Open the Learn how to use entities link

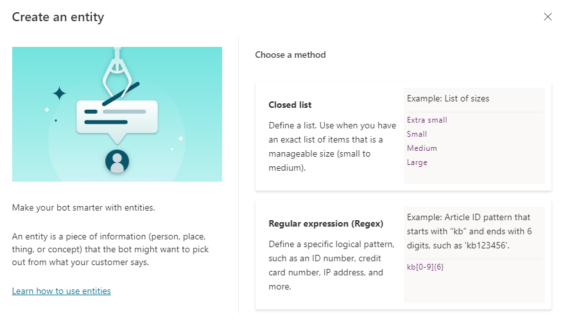coord(62,291)
